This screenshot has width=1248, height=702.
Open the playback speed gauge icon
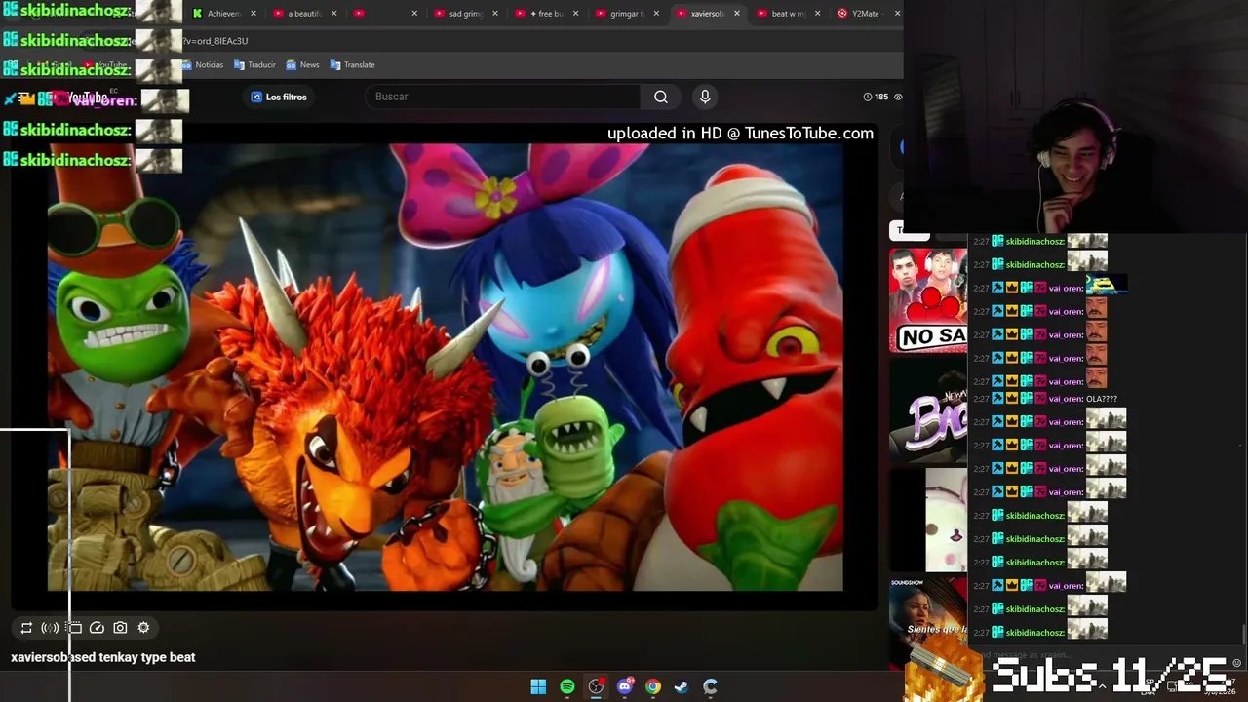(97, 628)
